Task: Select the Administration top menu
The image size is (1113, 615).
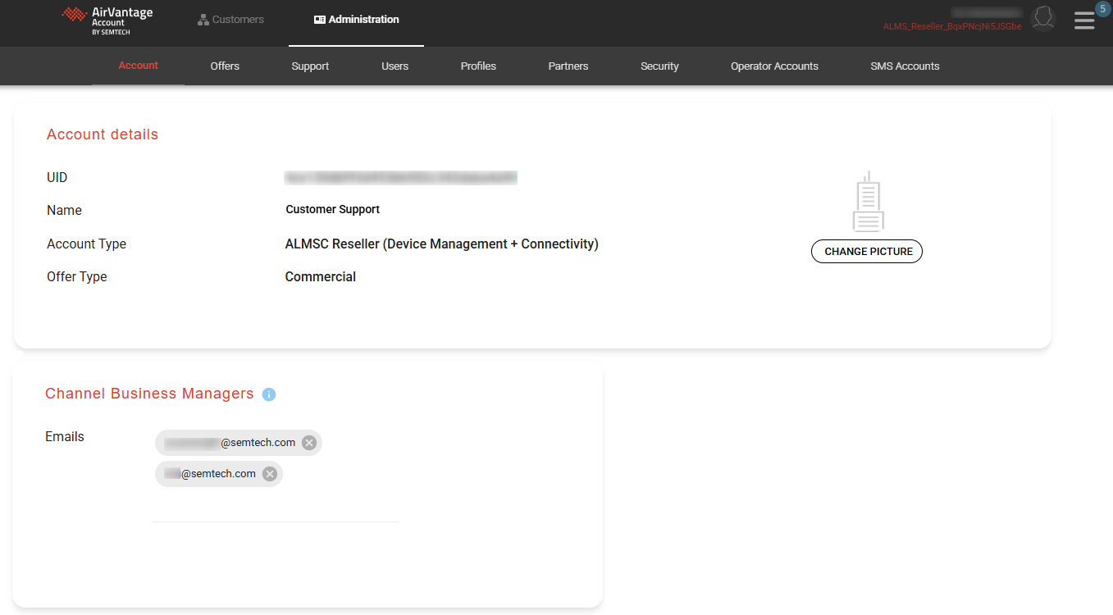Action: [356, 20]
